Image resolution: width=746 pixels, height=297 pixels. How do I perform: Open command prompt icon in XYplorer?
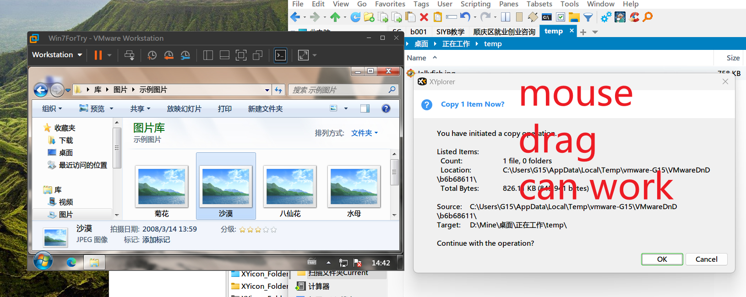(x=547, y=17)
